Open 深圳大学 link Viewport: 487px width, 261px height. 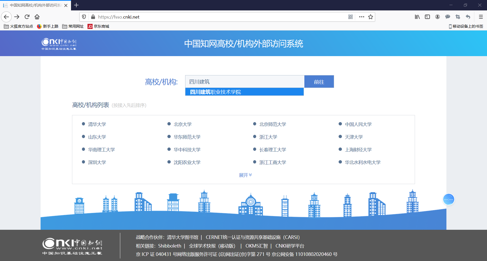pos(97,162)
